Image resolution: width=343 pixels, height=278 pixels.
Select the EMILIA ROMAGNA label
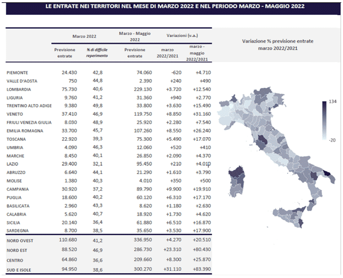25,131
